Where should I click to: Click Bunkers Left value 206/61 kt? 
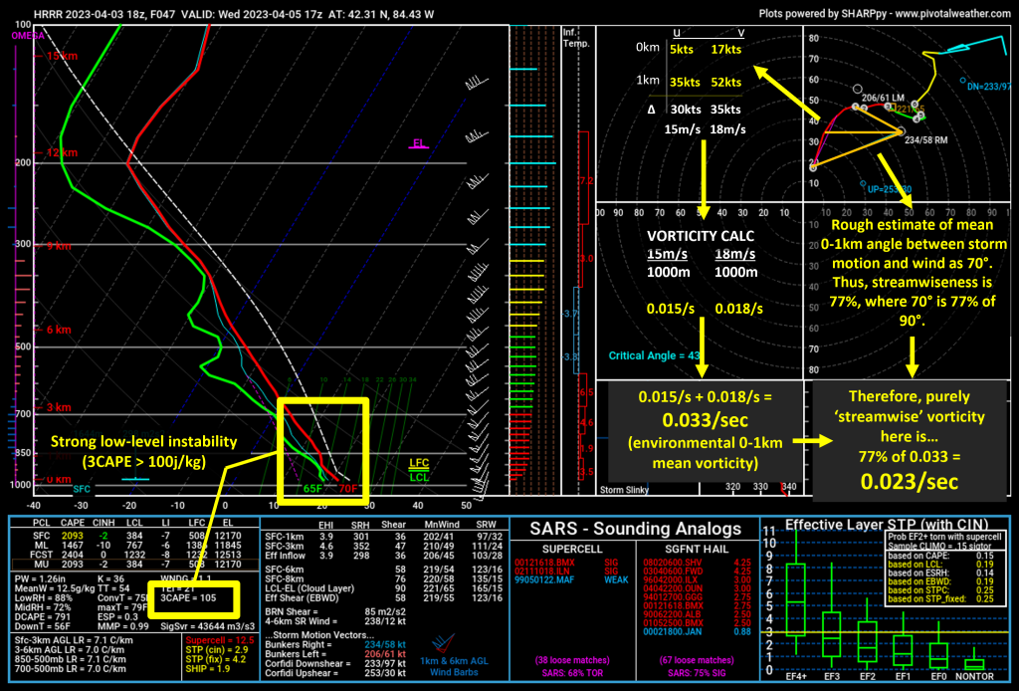click(385, 654)
